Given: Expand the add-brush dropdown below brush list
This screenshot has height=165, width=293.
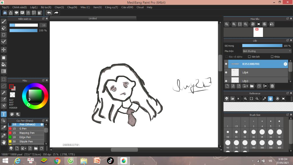Looking at the screenshot, I should click(x=25, y=149).
